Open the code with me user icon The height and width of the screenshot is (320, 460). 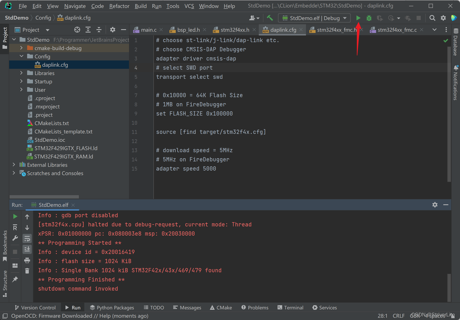point(254,18)
